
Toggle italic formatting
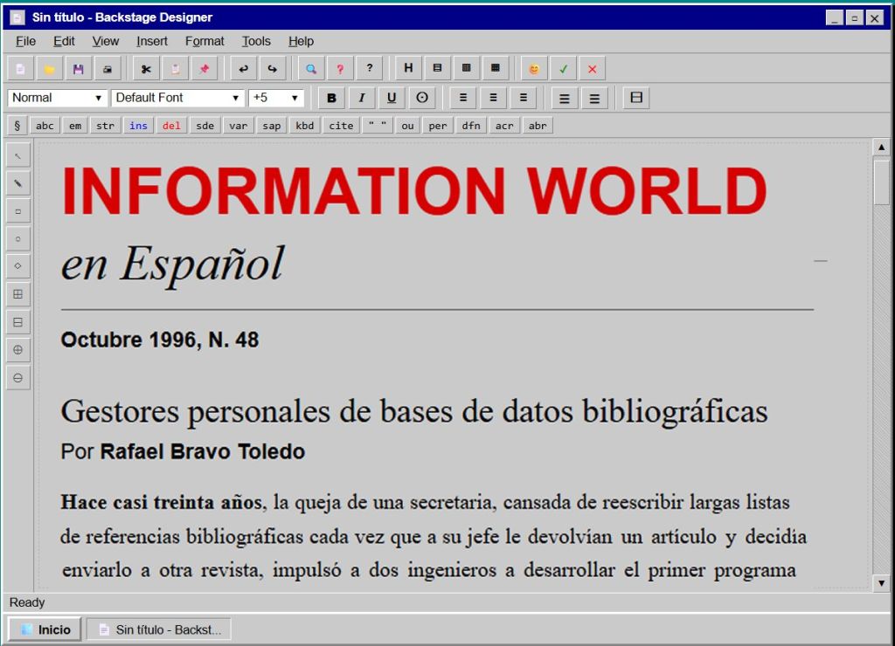coord(362,98)
